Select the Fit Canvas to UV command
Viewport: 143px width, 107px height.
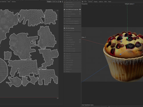(69, 31)
